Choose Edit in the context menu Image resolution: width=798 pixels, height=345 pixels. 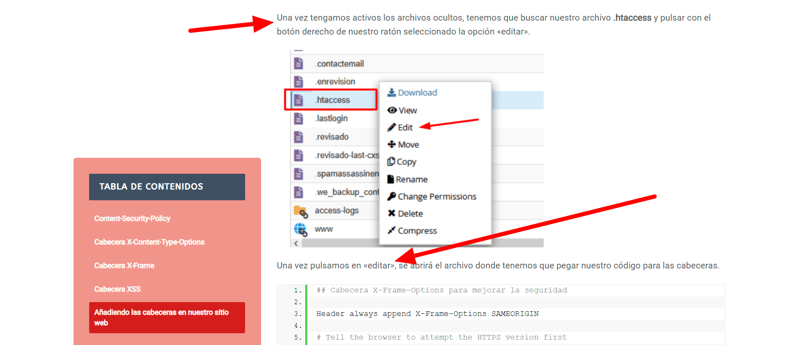coord(405,127)
